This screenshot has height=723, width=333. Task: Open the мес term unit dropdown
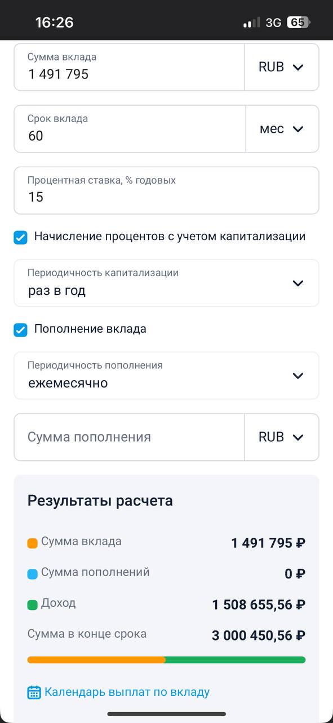282,129
